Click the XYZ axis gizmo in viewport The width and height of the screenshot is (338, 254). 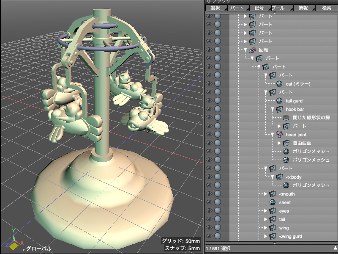pos(14,240)
